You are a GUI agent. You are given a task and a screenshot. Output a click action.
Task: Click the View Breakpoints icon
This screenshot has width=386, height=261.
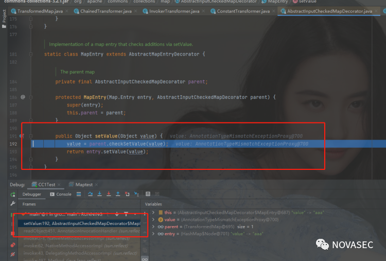click(13, 245)
